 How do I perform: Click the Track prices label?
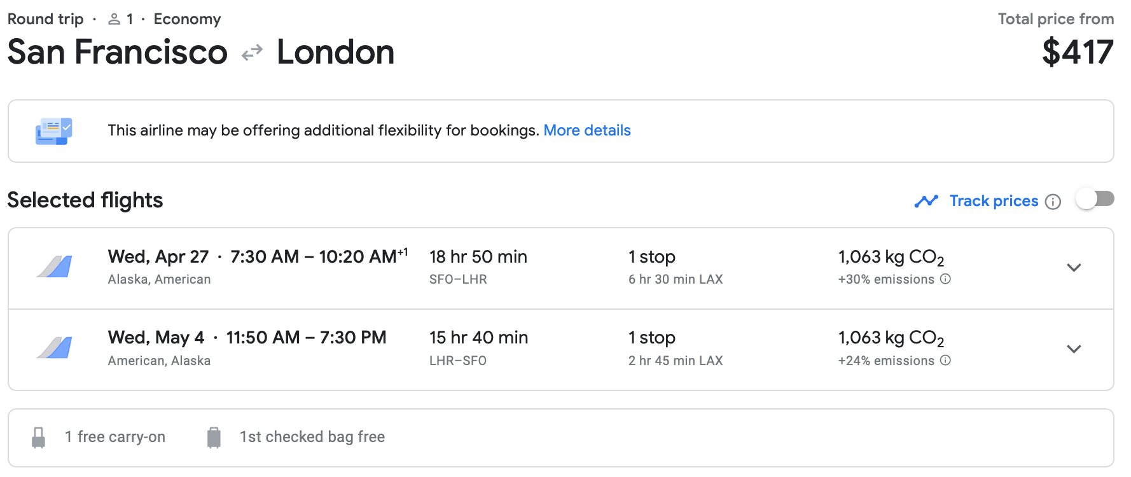(994, 201)
